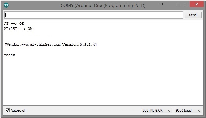This screenshot has width=206, height=118.
Task: Click the "AT+RST --> OK" output line
Action: pos(18,29)
